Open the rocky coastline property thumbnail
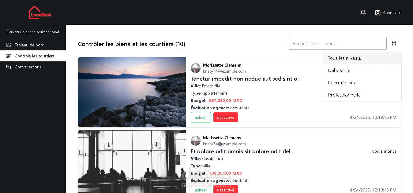 click(x=132, y=92)
